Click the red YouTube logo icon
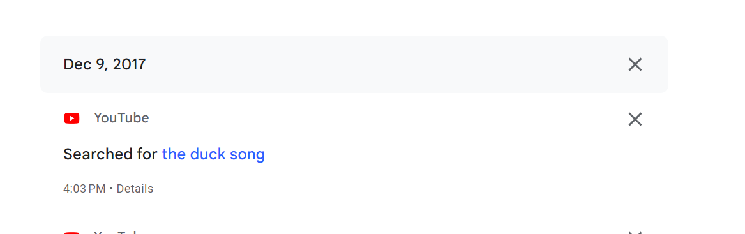This screenshot has height=234, width=745. [x=71, y=118]
